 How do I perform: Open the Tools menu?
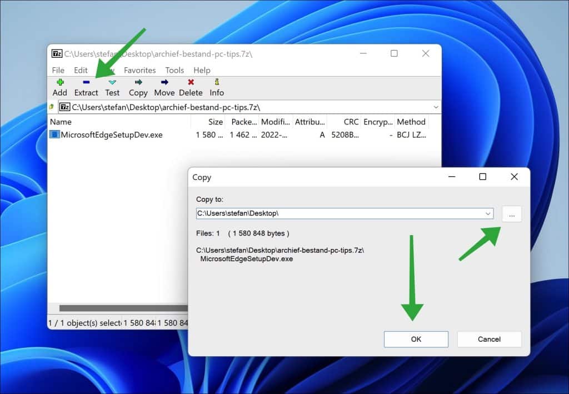pyautogui.click(x=174, y=70)
